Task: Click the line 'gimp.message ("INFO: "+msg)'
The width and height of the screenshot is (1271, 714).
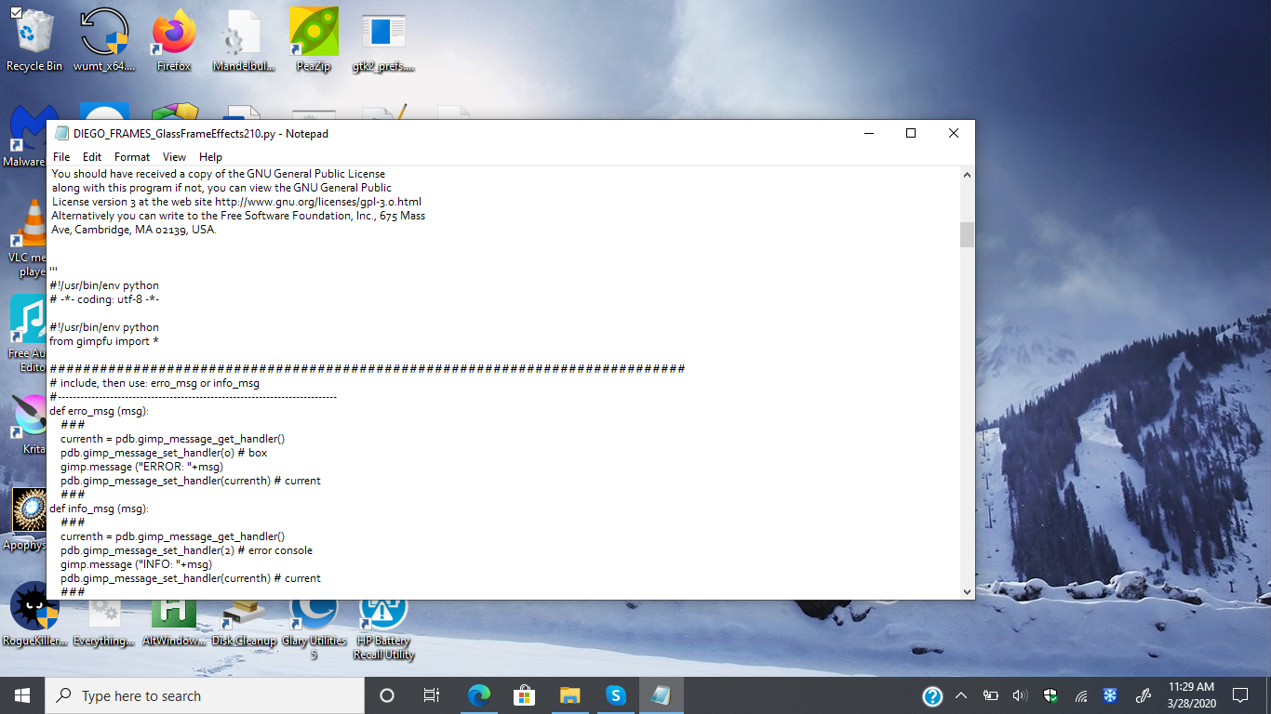Action: (136, 564)
